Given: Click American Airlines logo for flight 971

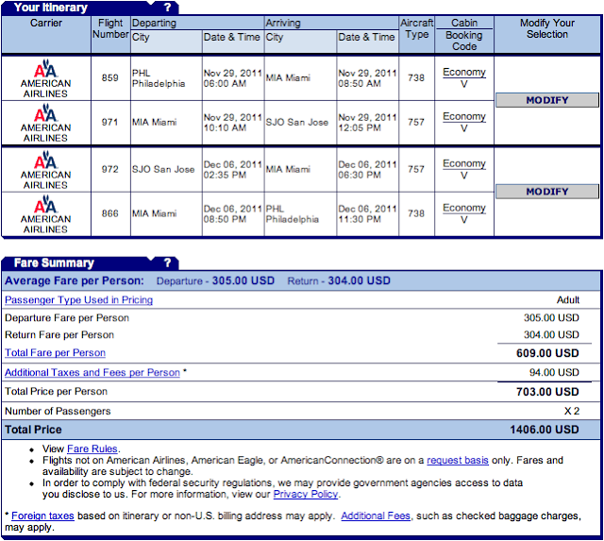Looking at the screenshot, I should coord(46,123).
